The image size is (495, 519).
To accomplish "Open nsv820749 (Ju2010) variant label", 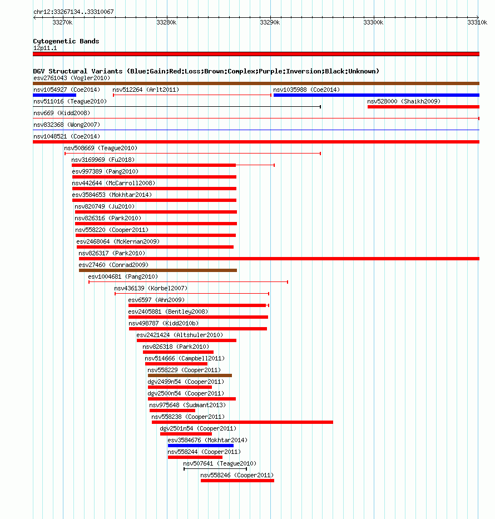I will coord(105,206).
